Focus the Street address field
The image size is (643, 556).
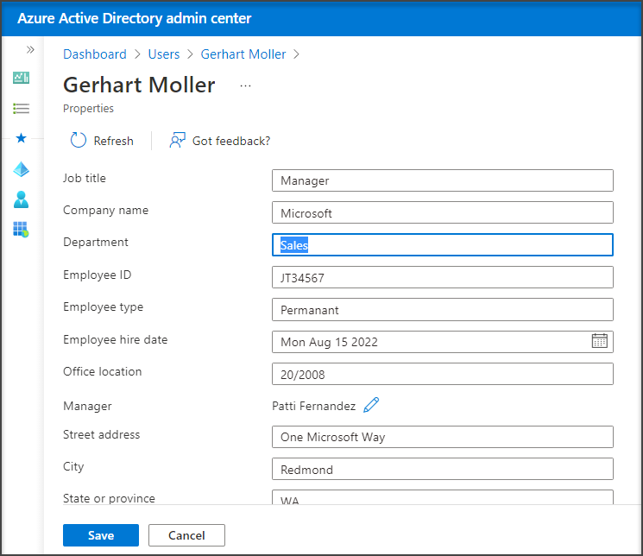[442, 437]
